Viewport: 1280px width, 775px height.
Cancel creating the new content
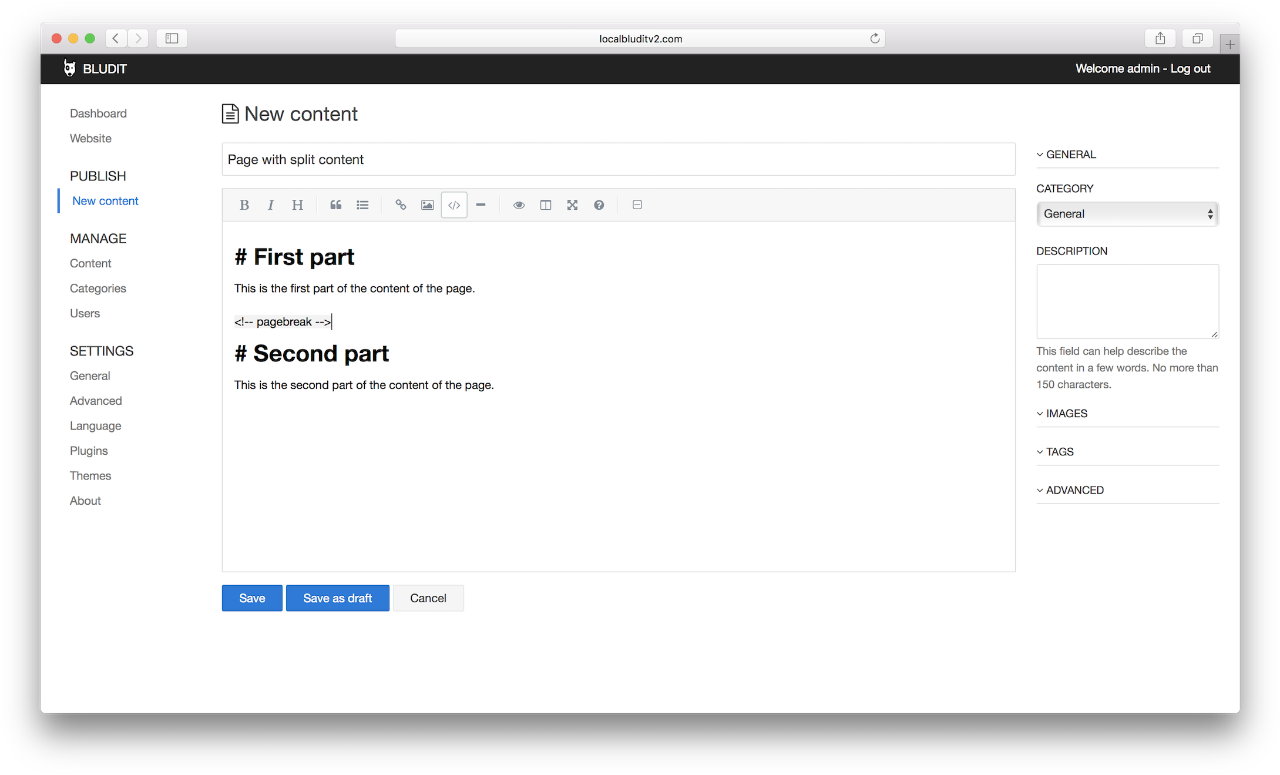point(428,598)
